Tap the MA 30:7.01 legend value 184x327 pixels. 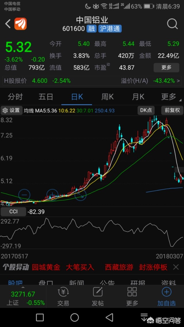click(85, 110)
